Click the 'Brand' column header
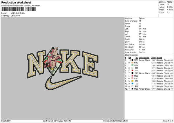Viewport: 174px width, 123px height. (x=159, y=58)
